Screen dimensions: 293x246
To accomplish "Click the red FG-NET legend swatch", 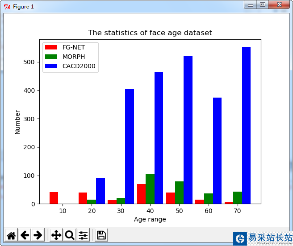I will pos(51,47).
